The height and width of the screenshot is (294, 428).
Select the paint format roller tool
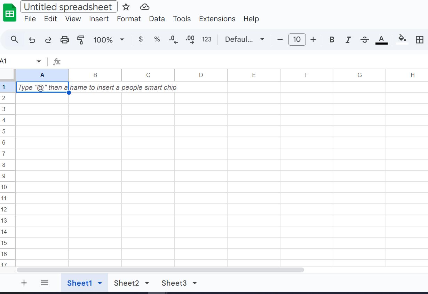pos(81,40)
